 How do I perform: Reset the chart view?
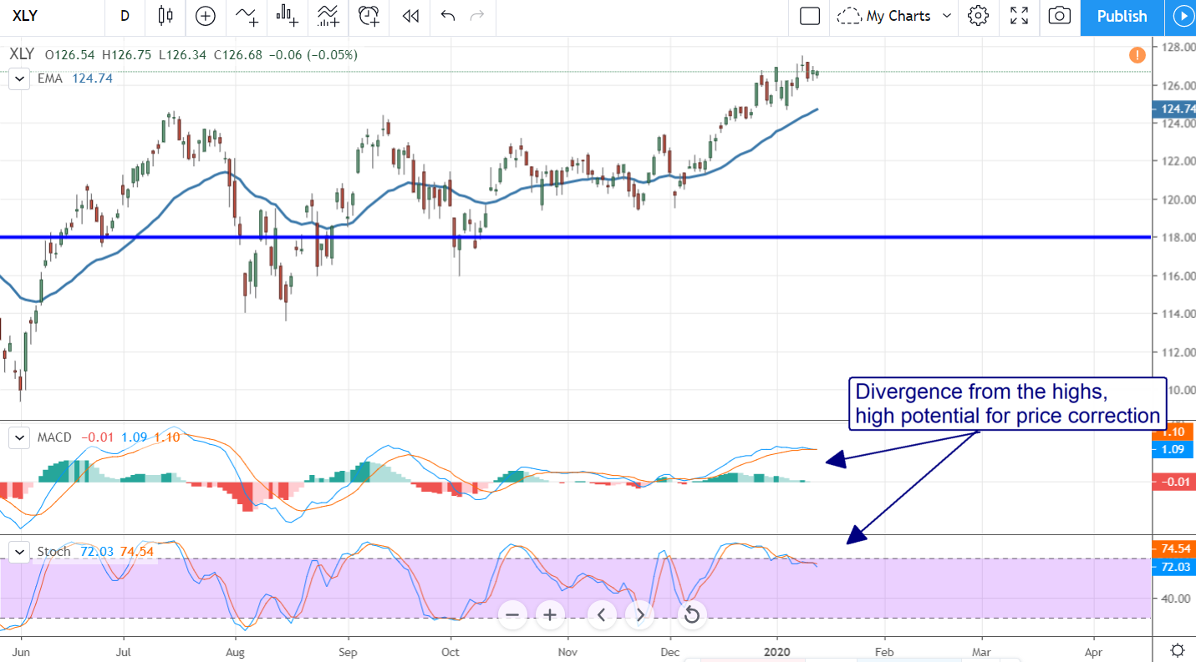692,616
